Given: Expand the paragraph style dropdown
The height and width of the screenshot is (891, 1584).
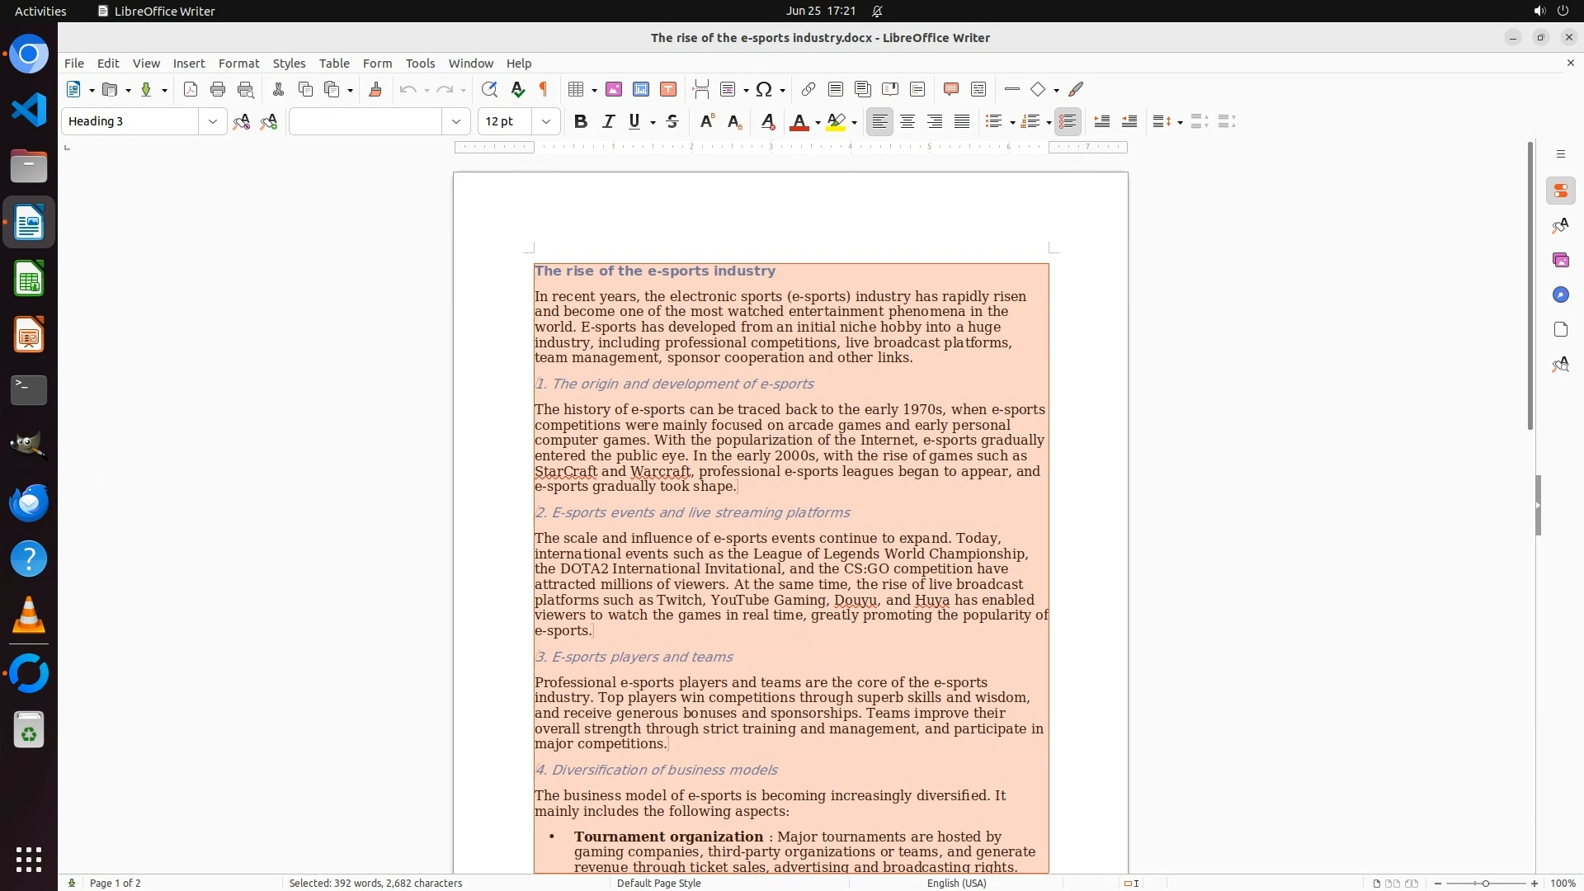Looking at the screenshot, I should pos(213,122).
